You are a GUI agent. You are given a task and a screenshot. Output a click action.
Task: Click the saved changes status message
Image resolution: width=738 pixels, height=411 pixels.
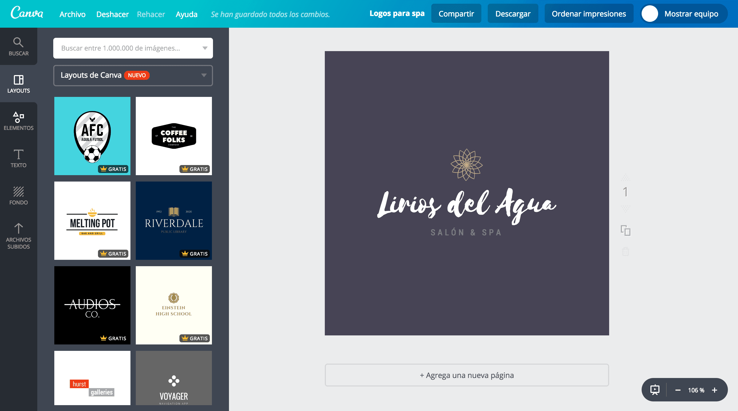(x=270, y=14)
